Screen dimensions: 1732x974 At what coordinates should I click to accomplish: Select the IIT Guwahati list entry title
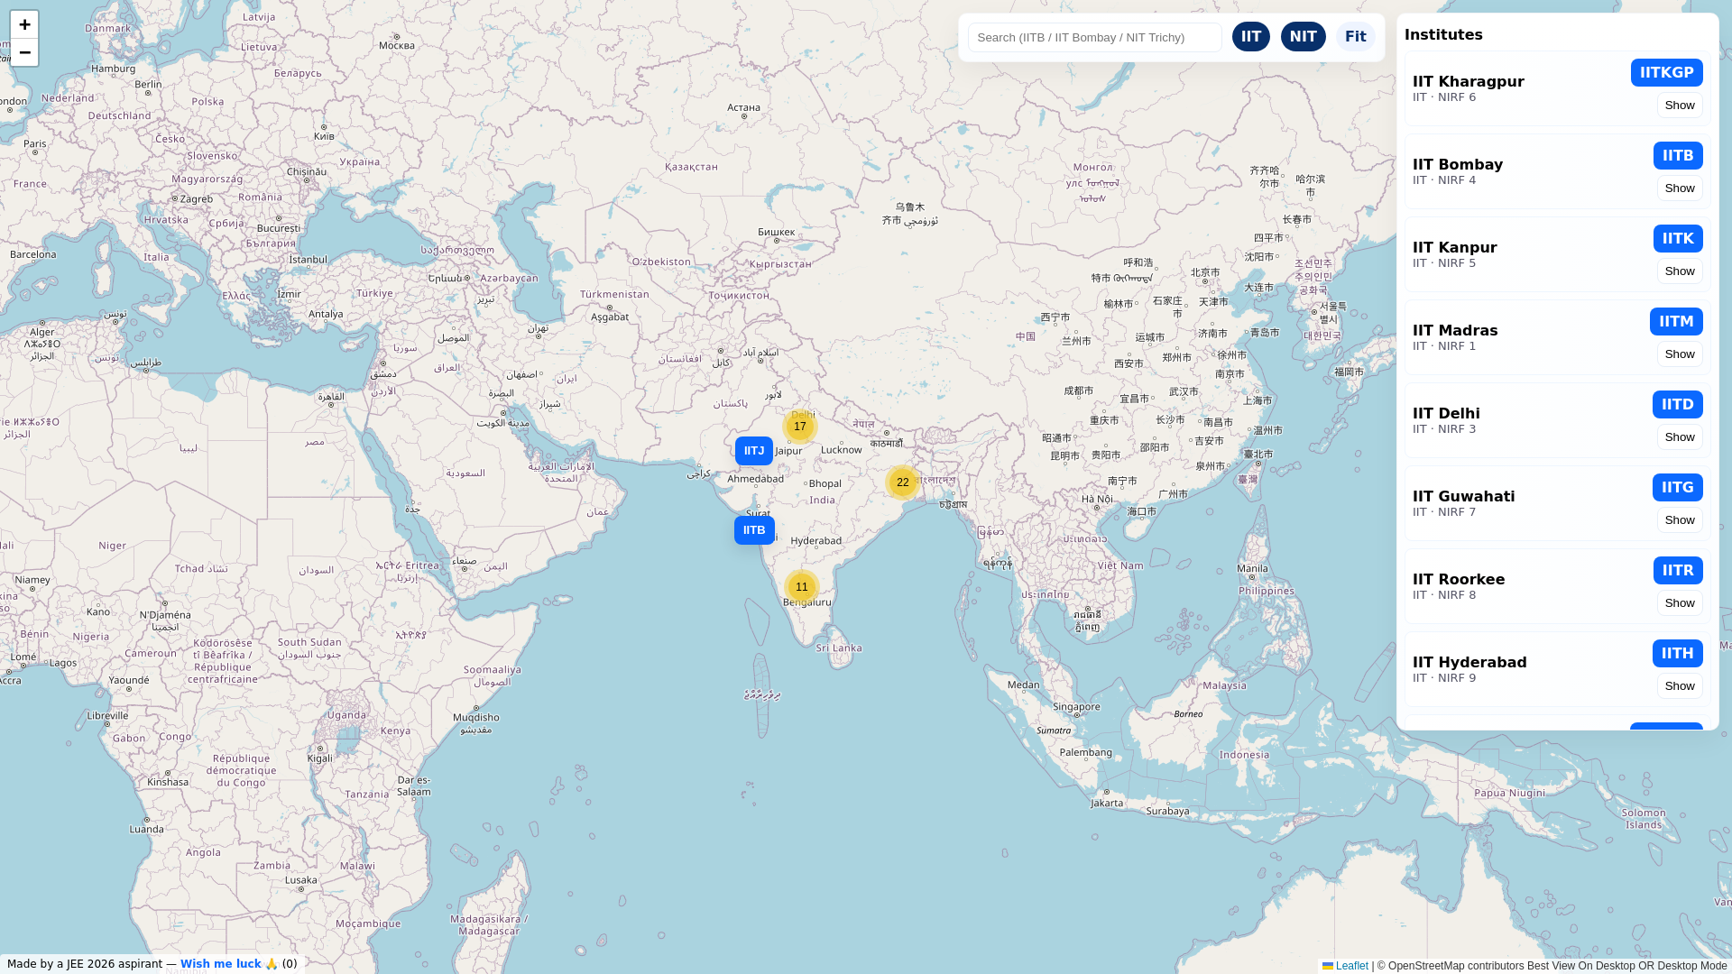pyautogui.click(x=1464, y=497)
